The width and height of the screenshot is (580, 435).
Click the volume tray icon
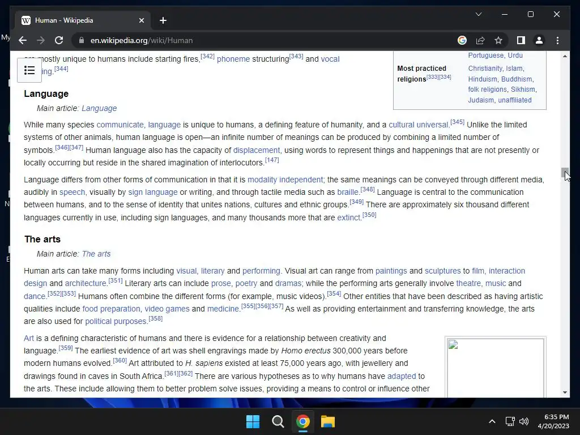point(524,421)
